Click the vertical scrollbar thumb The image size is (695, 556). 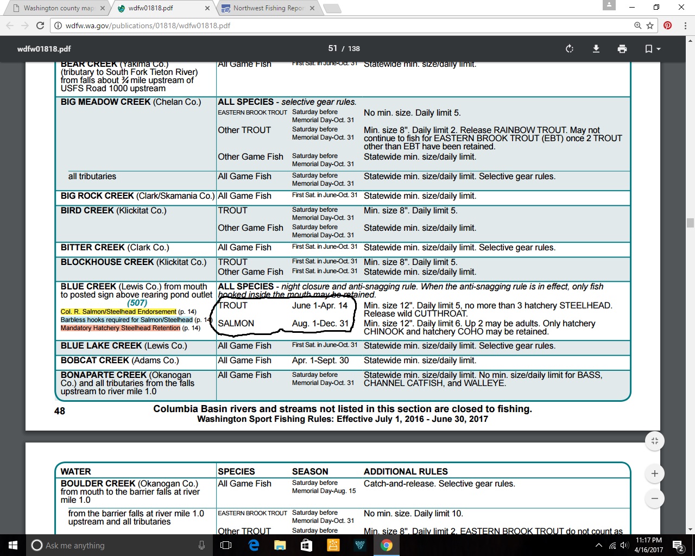690,223
